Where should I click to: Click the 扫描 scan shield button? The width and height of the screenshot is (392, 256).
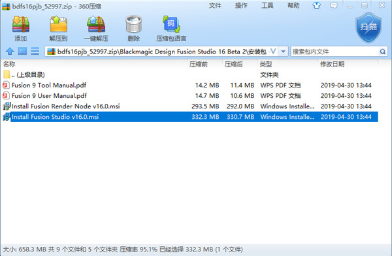click(x=368, y=27)
